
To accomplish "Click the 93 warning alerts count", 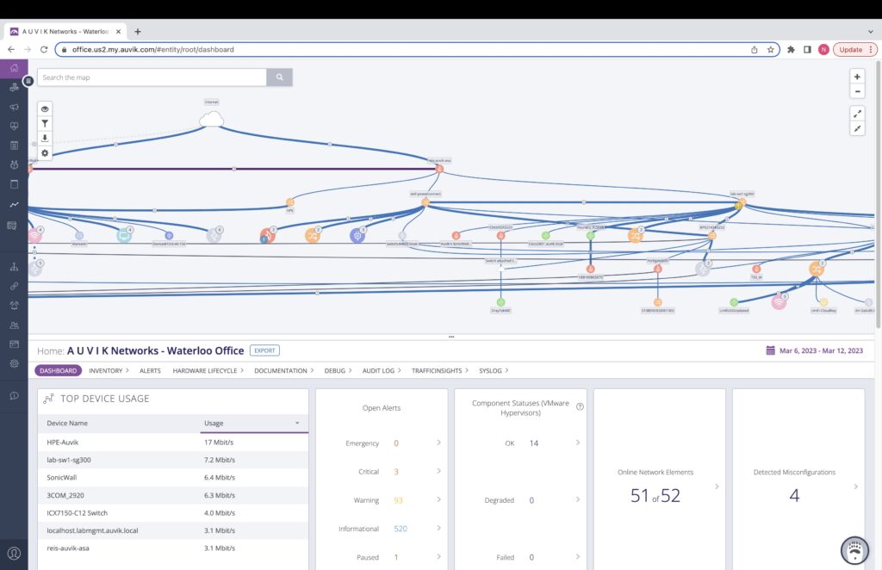I will tap(398, 500).
